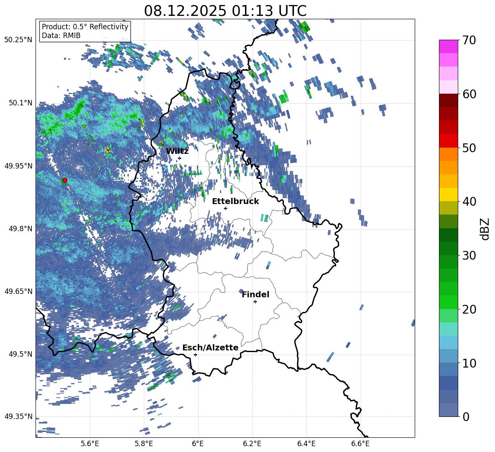Click the 49.35°N latitude label
495x452 pixels.
coord(18,416)
